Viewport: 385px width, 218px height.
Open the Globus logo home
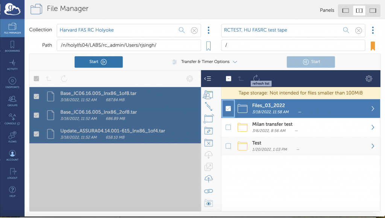pos(12,9)
